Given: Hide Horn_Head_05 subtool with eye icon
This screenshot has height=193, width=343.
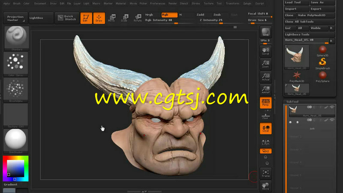Looking at the screenshot, I should [332, 107].
